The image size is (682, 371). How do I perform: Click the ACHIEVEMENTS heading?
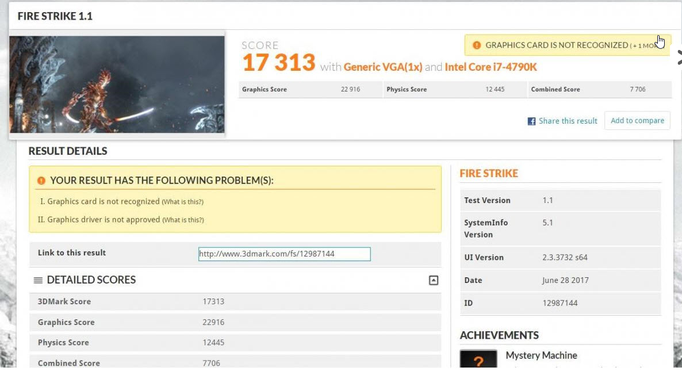click(499, 335)
